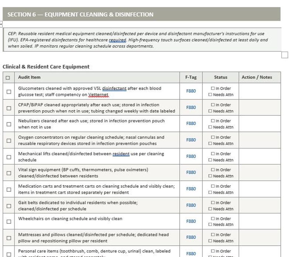Click the Audit Item column header

point(29,77)
